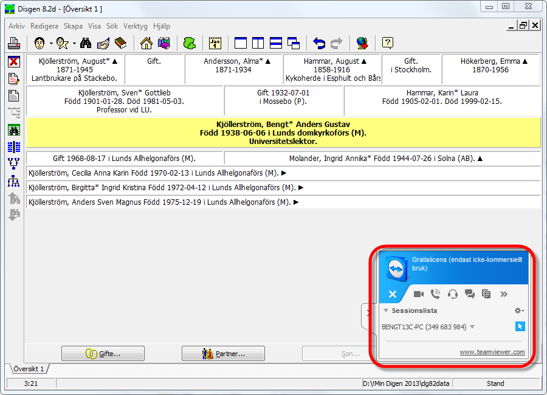Viewport: 547px width, 395px height.
Task: Expand TeamViewer settings gear dropdown
Action: coord(520,311)
